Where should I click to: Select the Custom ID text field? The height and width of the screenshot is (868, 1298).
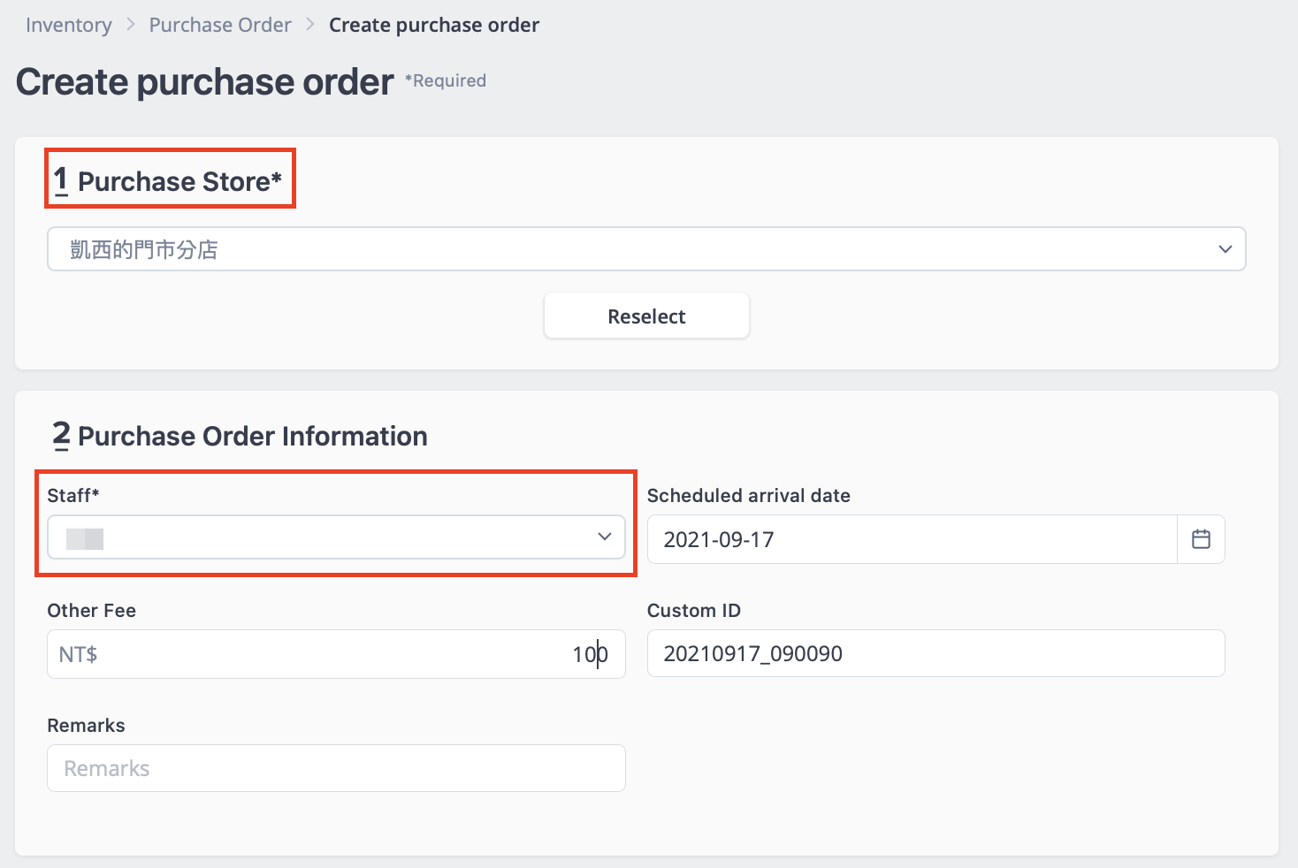pos(935,654)
